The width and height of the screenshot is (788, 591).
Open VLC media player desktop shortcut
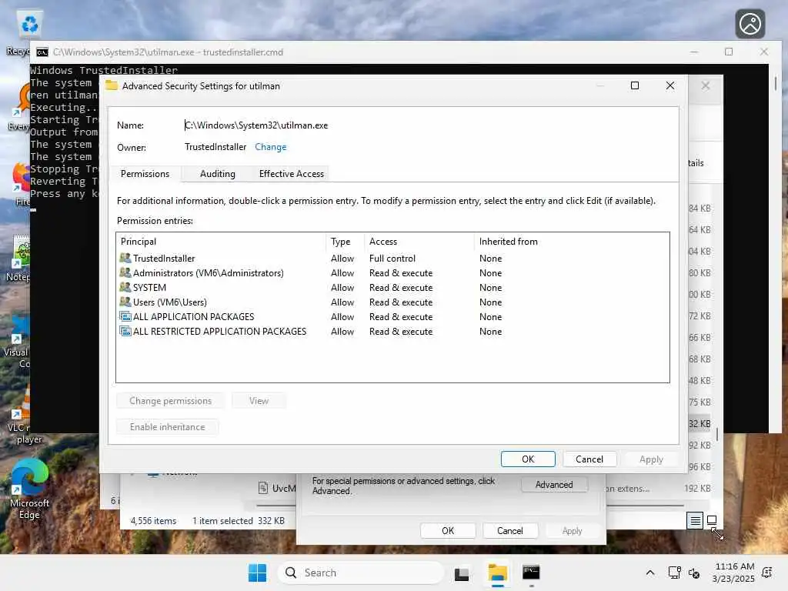(x=22, y=415)
